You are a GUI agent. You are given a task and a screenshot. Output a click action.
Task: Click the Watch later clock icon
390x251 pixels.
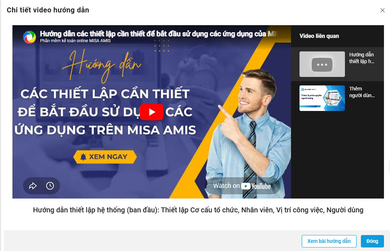click(50, 186)
